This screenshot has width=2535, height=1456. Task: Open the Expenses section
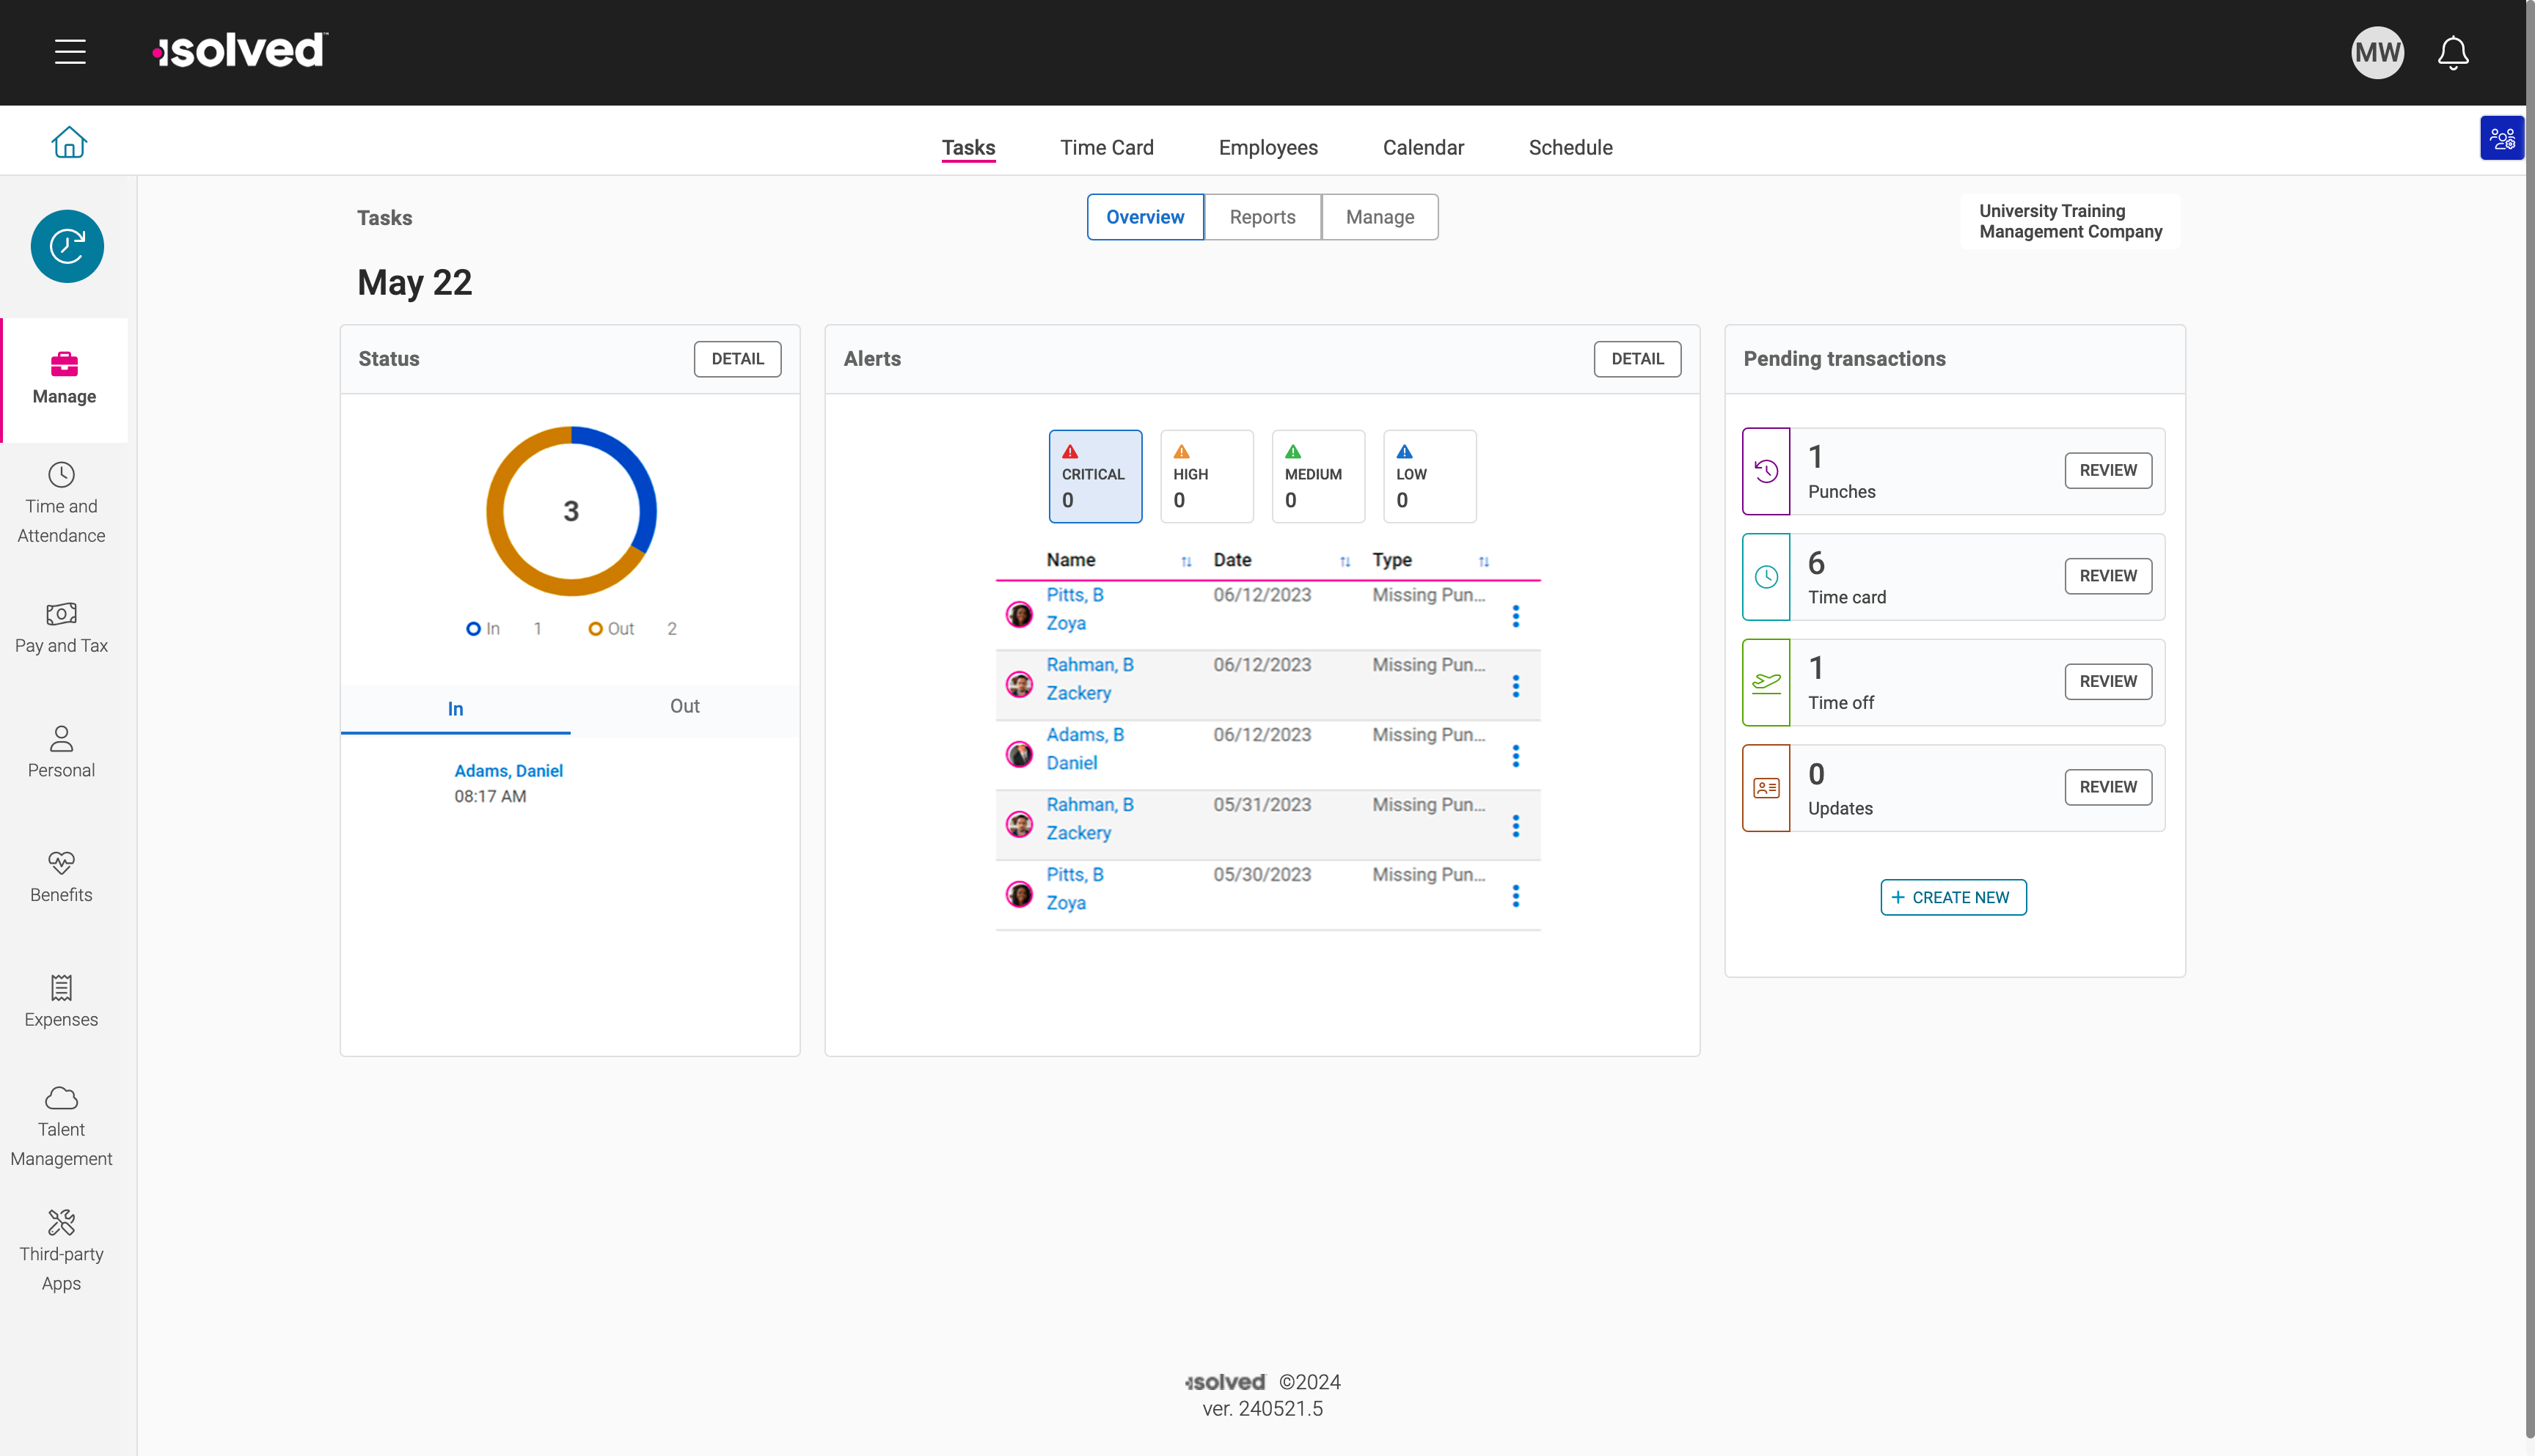coord(61,1001)
